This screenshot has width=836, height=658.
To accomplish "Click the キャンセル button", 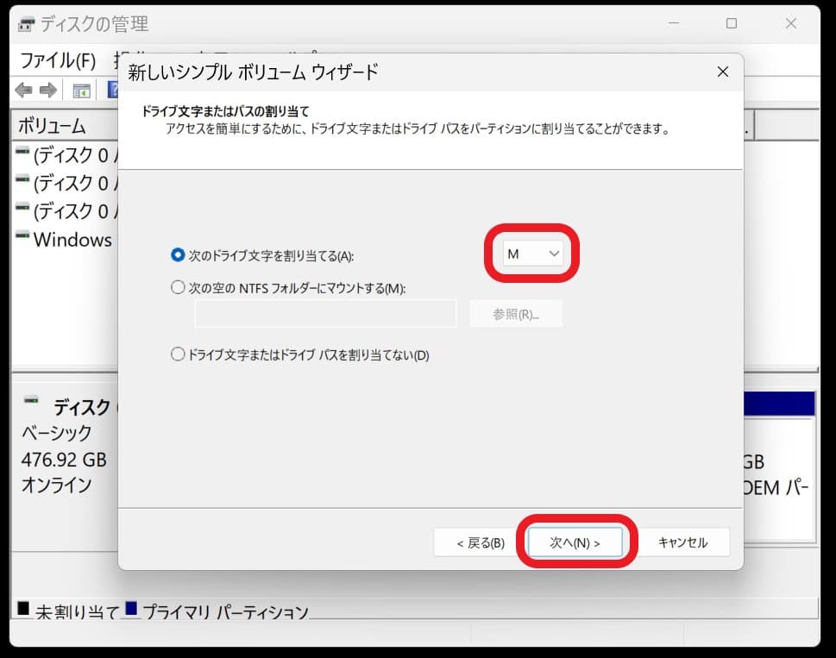I will (682, 542).
